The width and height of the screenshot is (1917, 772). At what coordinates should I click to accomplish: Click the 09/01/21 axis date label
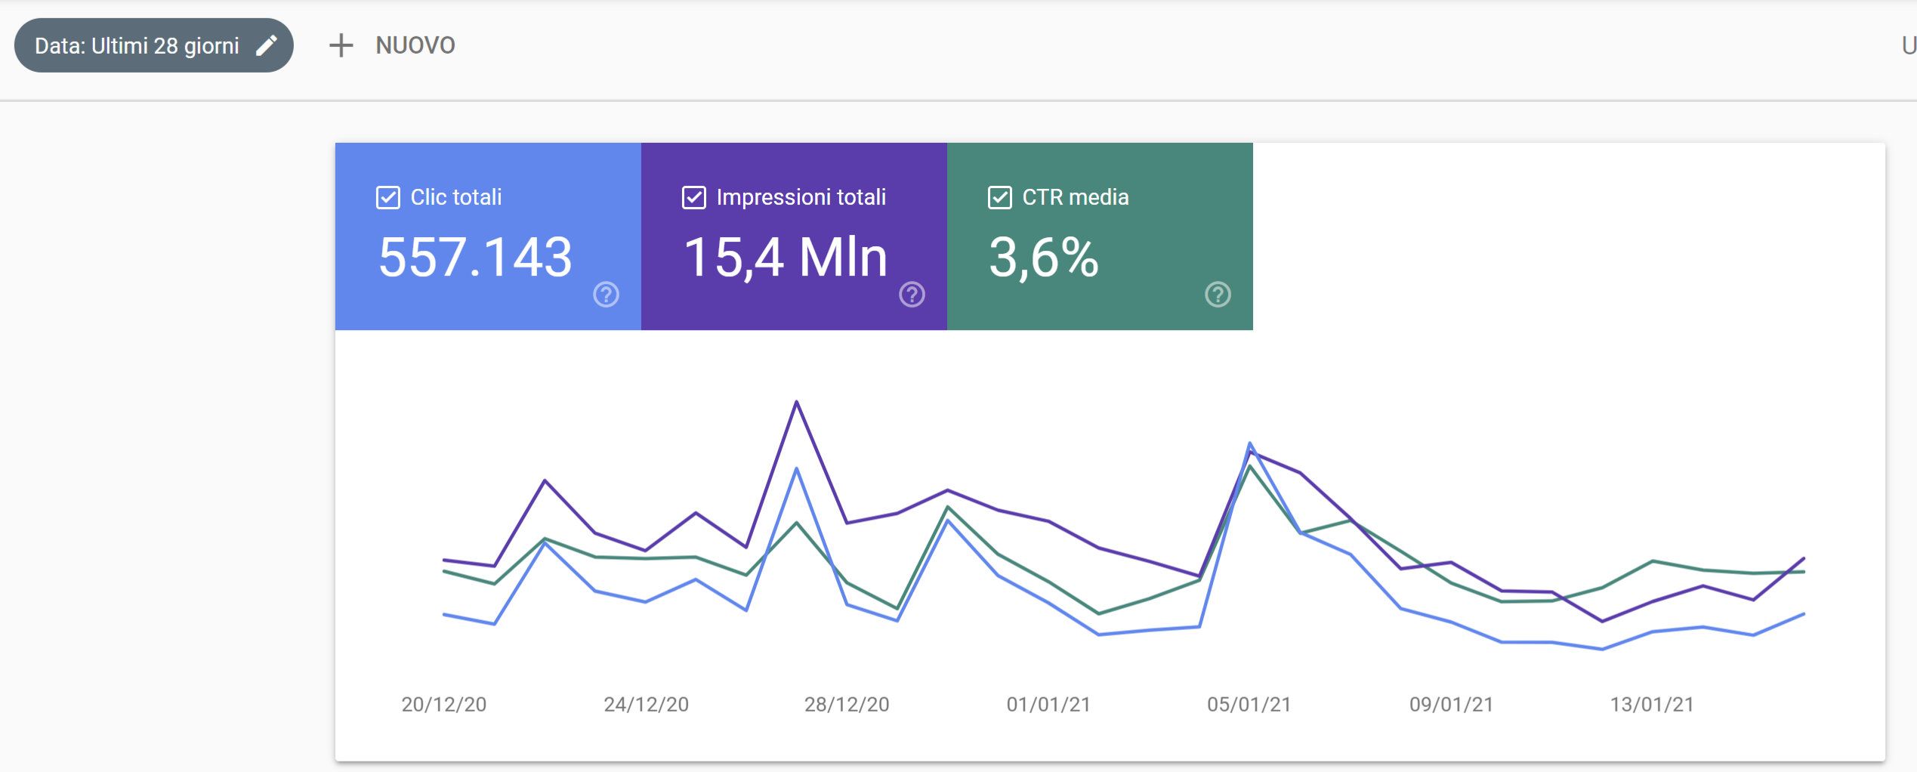click(x=1452, y=705)
